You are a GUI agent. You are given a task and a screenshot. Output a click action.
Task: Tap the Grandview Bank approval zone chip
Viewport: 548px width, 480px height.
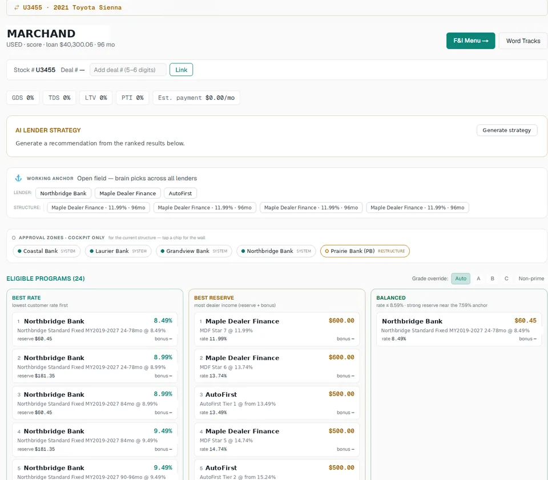pos(194,251)
